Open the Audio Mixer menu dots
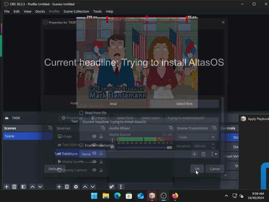Viewport: 269px width, 202px height. (121, 187)
